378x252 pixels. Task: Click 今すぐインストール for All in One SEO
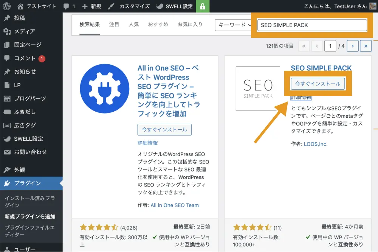point(164,129)
